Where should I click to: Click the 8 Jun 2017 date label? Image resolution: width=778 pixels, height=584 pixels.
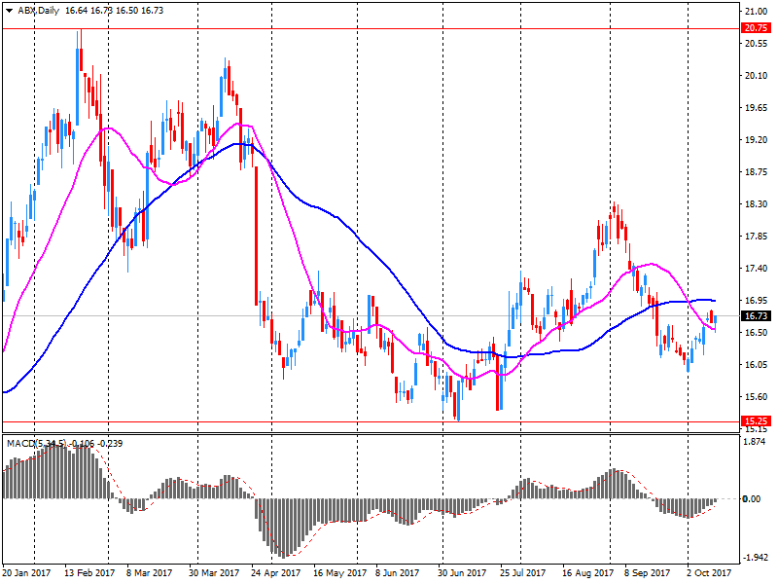tap(397, 572)
